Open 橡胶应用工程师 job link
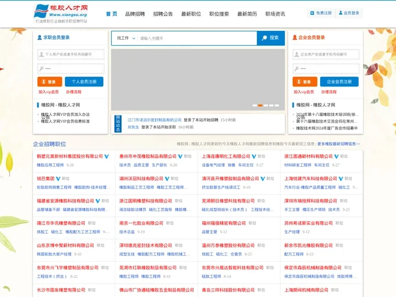This screenshot has width=396, height=297. 50,165
